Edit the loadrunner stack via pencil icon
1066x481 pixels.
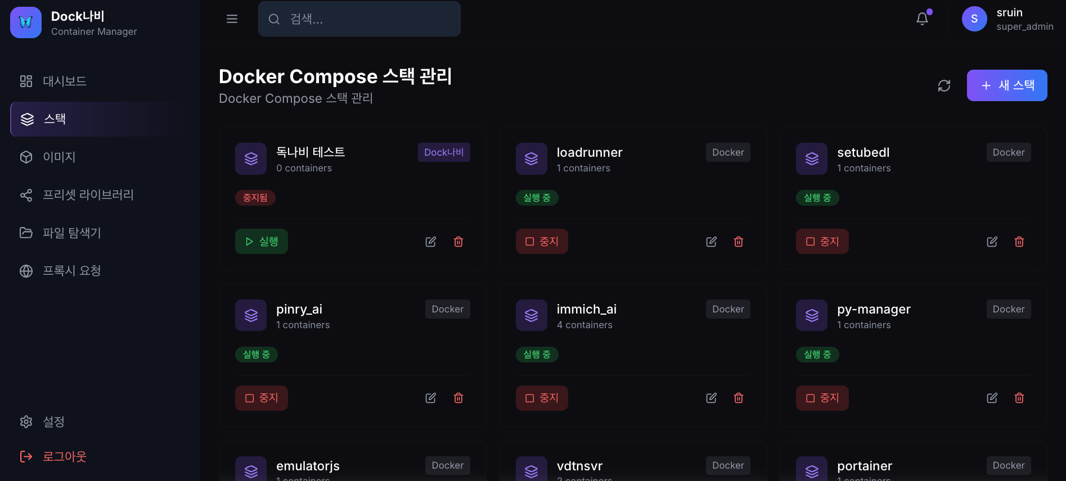[710, 241]
